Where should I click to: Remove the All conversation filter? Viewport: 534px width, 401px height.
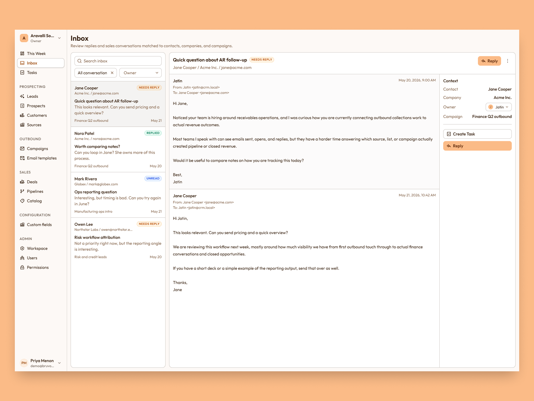(112, 73)
